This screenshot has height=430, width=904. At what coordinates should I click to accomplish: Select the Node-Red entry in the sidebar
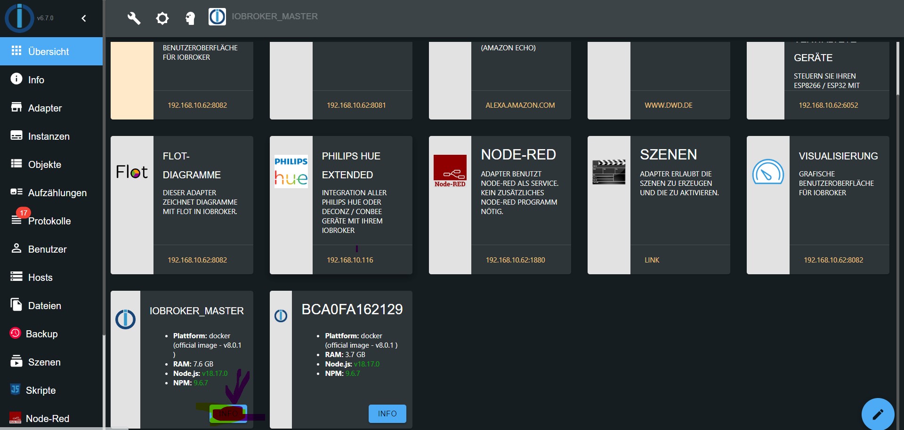click(47, 418)
